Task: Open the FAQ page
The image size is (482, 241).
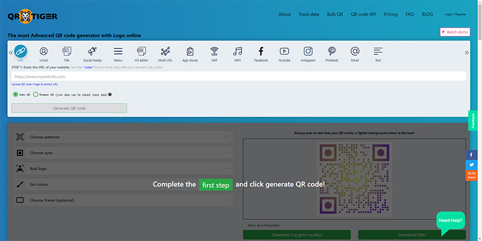Action: click(410, 14)
